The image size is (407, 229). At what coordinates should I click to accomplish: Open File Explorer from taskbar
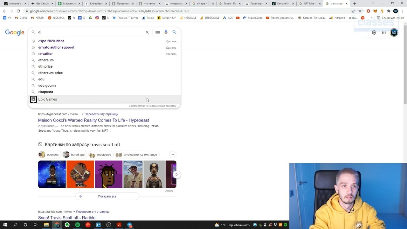click(46, 225)
